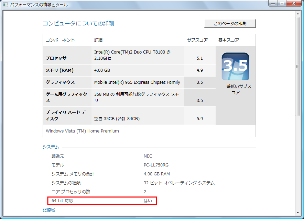Click Mobile Intel(R) 965 Express Chipset Family

pos(137,82)
